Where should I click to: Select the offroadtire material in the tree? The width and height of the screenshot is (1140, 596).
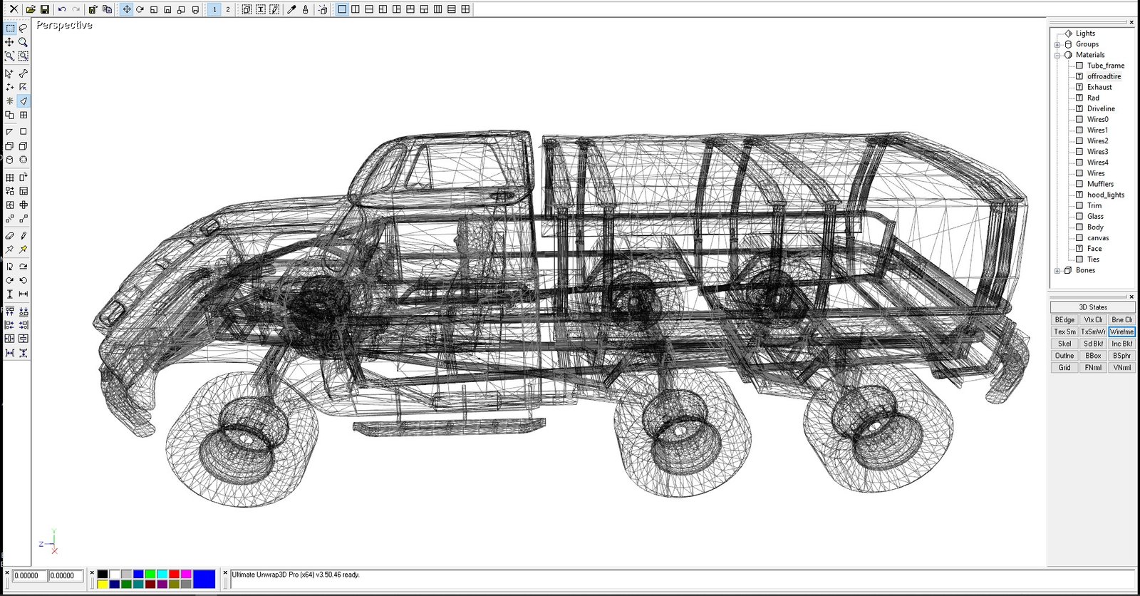click(1104, 76)
